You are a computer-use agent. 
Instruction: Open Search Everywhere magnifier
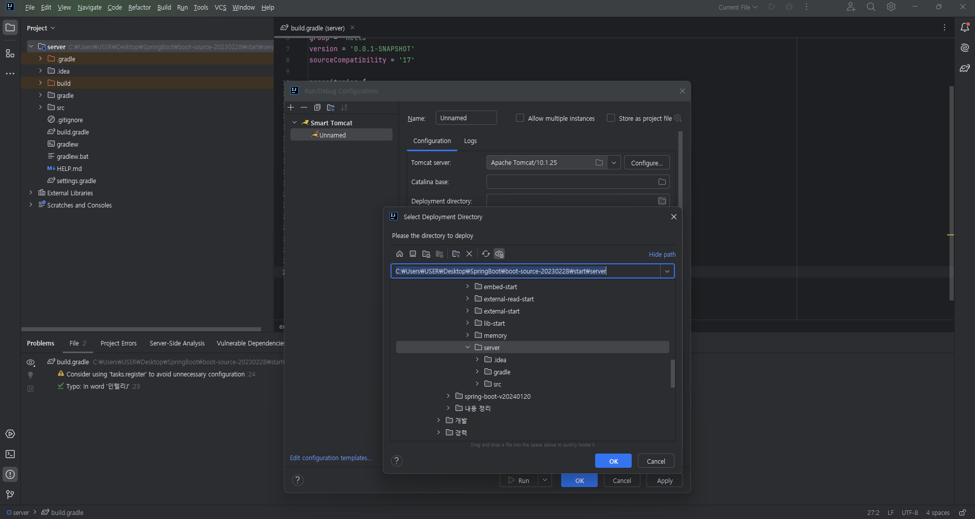tap(871, 7)
